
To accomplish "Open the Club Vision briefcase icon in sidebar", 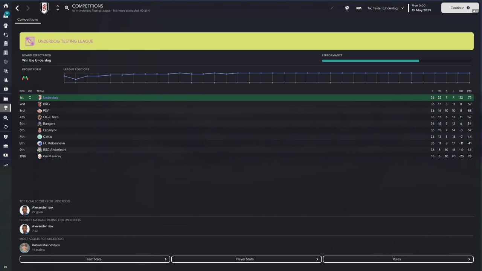I will pyautogui.click(x=6, y=146).
